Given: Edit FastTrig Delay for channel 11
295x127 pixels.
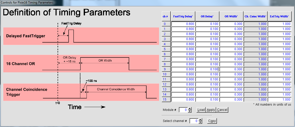Looking at the screenshot, I should tap(183, 79).
